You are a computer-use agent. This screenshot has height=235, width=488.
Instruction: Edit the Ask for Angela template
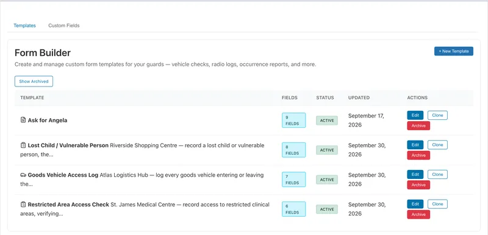(x=415, y=115)
